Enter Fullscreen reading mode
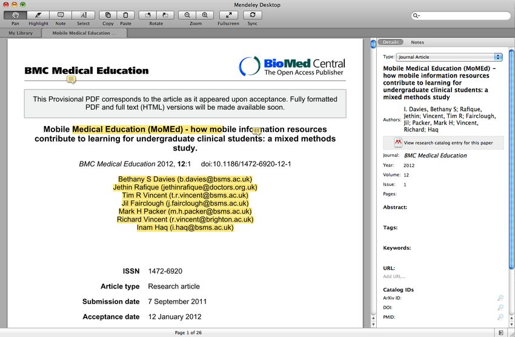 [228, 15]
